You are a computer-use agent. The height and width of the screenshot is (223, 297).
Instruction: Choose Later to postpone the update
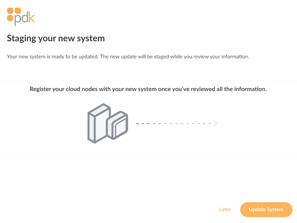(x=225, y=209)
